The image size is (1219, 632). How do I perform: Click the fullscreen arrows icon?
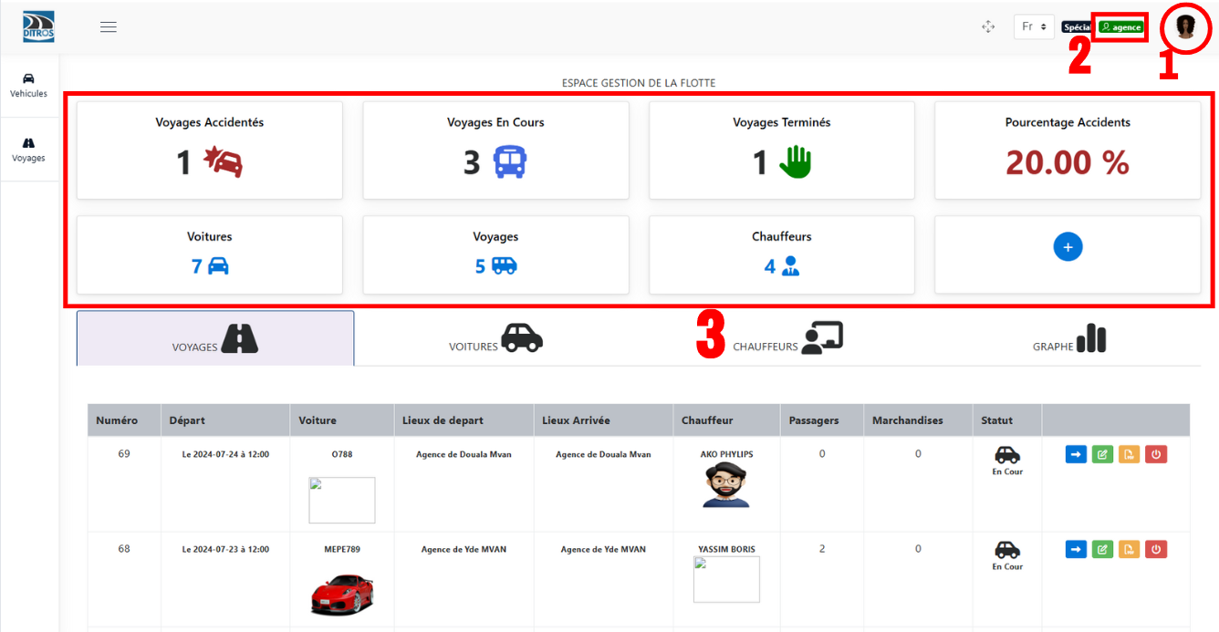(x=988, y=27)
